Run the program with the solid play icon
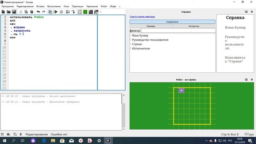Image resolution: width=256 pixels, height=144 pixels. [56, 12]
